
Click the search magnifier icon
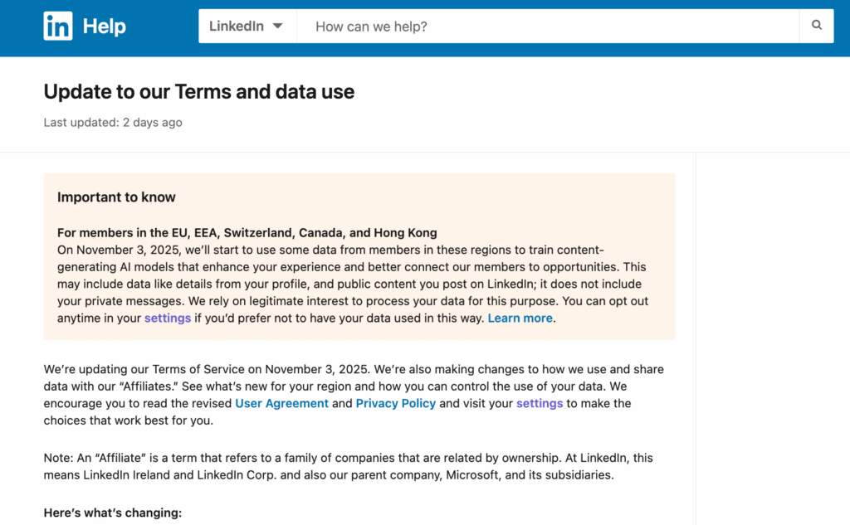(x=817, y=26)
